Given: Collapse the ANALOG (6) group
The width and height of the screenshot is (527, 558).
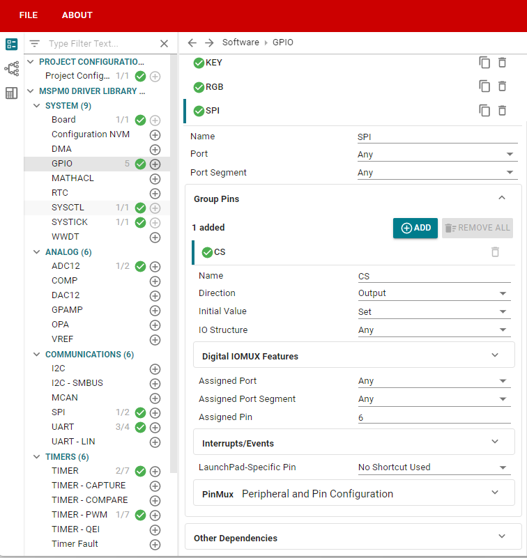Looking at the screenshot, I should click(36, 252).
